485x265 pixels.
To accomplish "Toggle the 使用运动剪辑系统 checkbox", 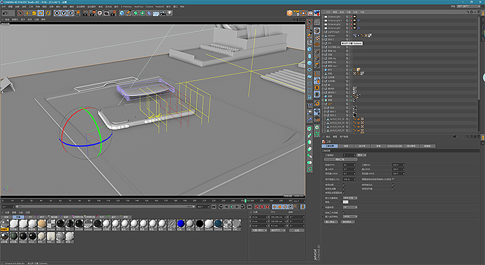I will click(x=344, y=193).
